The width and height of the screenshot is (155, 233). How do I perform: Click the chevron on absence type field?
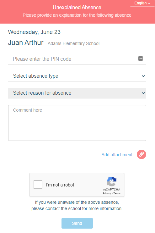pyautogui.click(x=143, y=76)
